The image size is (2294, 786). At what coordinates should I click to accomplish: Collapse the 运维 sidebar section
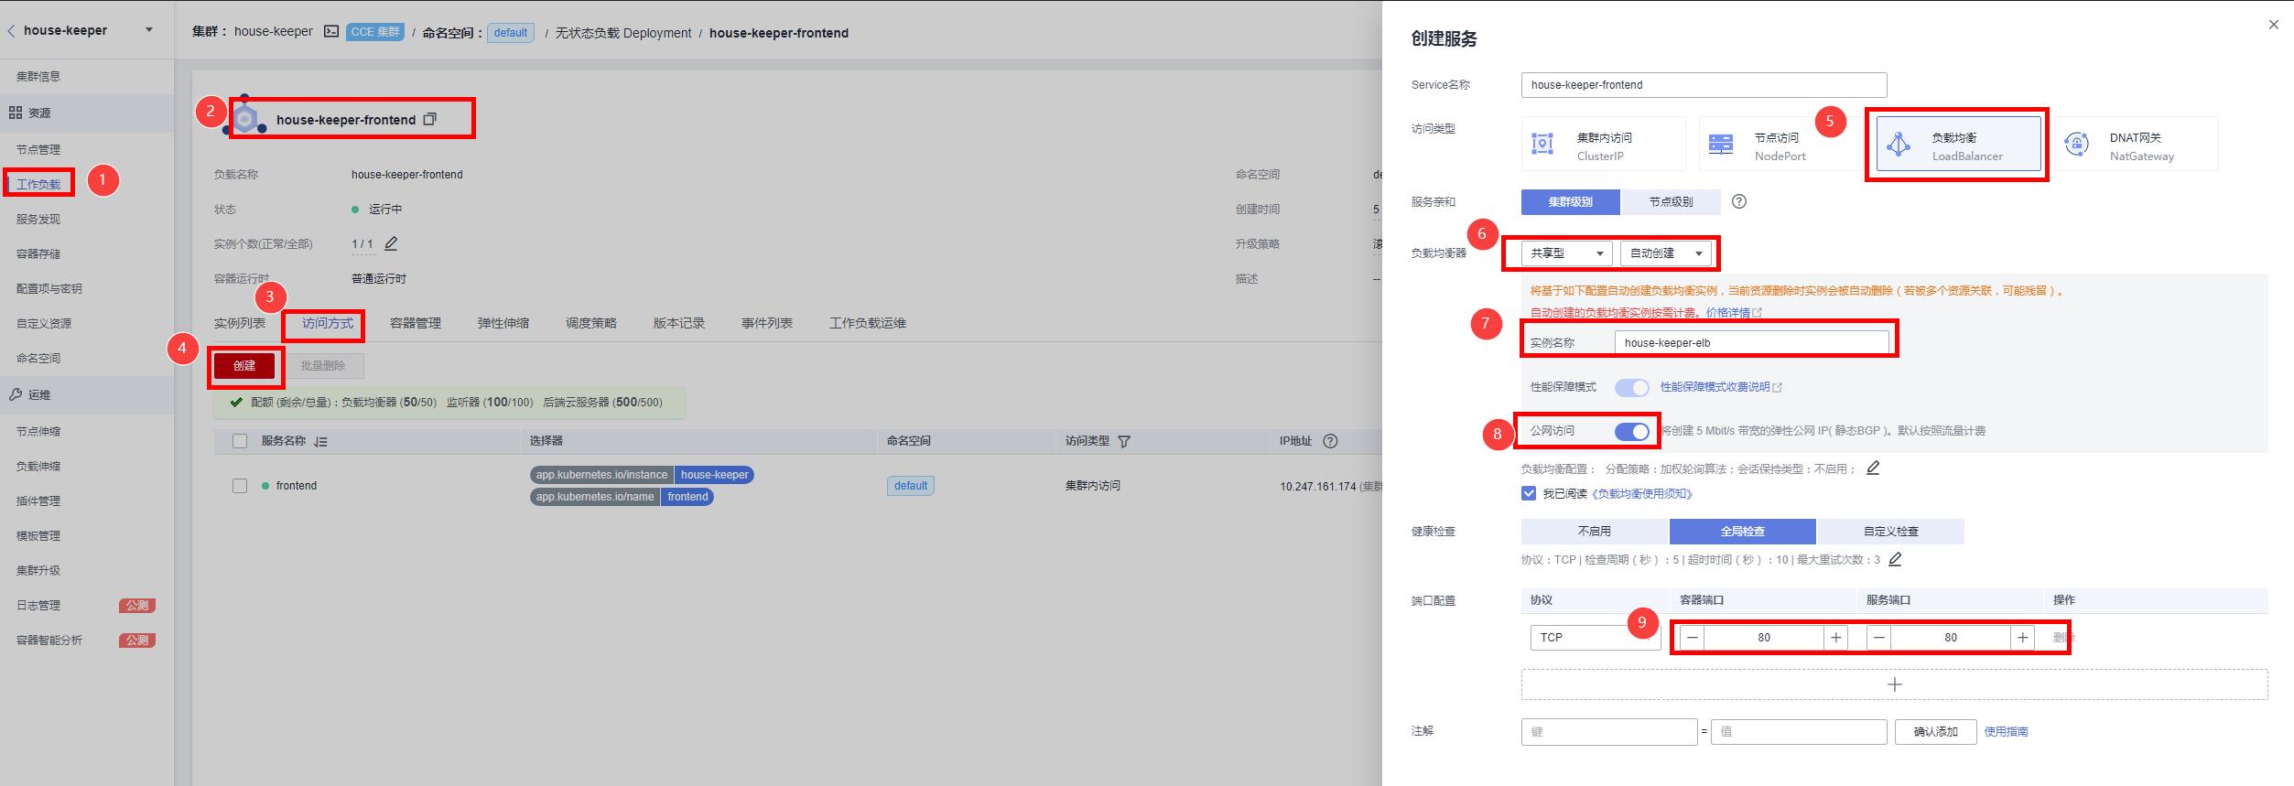[x=87, y=395]
